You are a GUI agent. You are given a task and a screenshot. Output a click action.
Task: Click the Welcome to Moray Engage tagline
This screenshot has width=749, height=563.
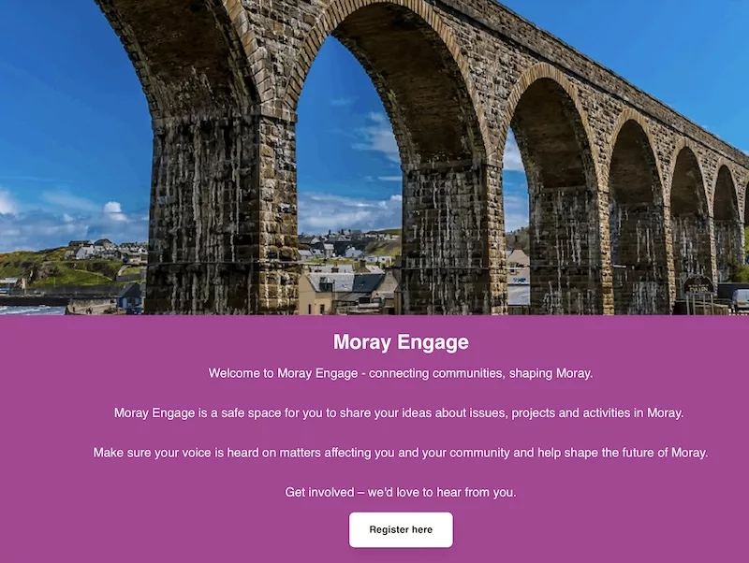pos(401,373)
